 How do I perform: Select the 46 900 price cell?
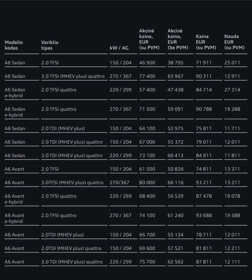(147, 62)
